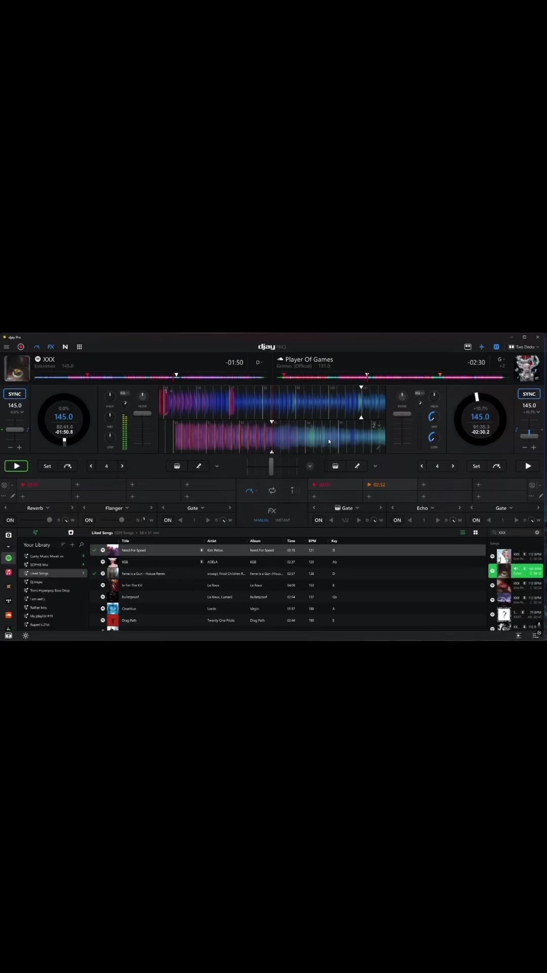
Task: Open the Automix arrow icon in the top toolbar
Action: click(36, 347)
